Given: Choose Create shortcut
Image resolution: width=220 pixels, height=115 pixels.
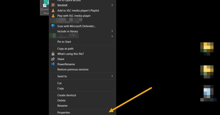Looking at the screenshot, I should [82, 95].
